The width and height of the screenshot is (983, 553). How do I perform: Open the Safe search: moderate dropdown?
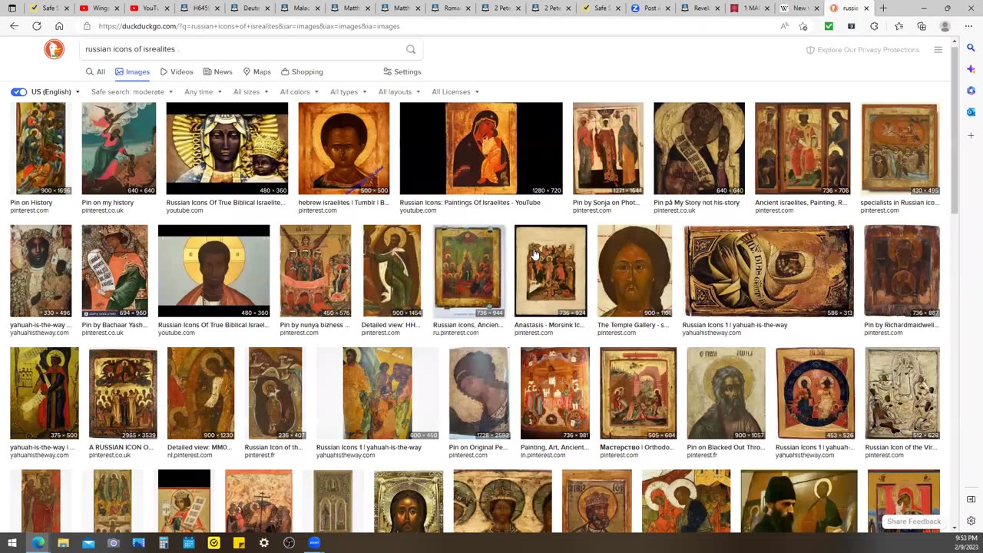(131, 92)
